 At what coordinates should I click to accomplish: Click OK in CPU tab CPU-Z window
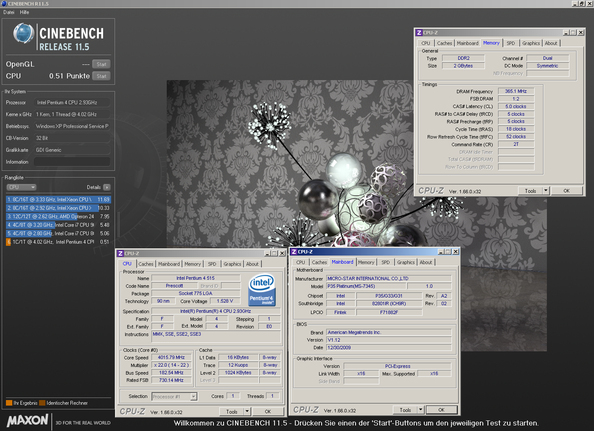coord(268,412)
